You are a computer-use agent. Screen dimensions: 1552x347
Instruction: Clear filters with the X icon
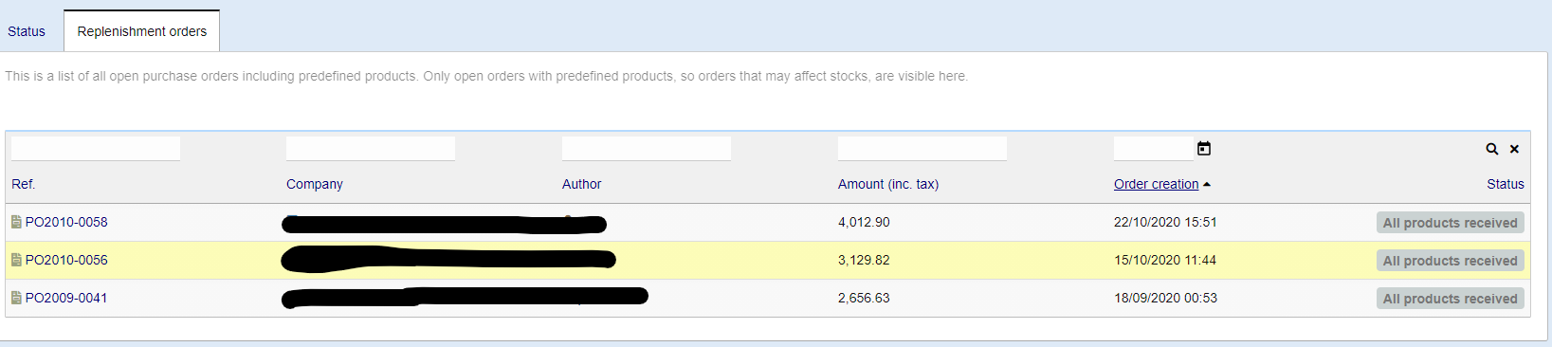pos(1514,149)
